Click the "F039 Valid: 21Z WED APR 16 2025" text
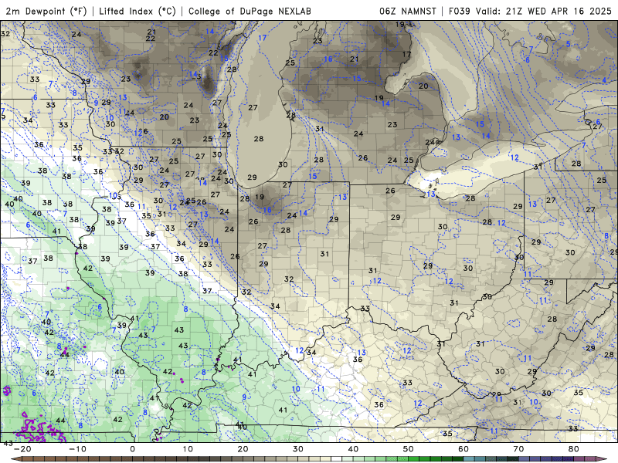 530,11
